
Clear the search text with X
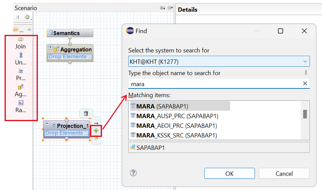pyautogui.click(x=305, y=84)
